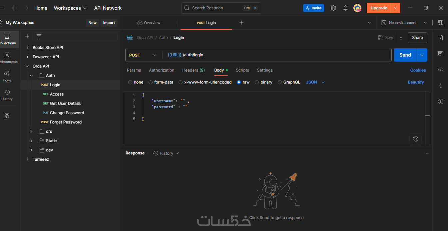Open the code snippet icon

pos(441,70)
